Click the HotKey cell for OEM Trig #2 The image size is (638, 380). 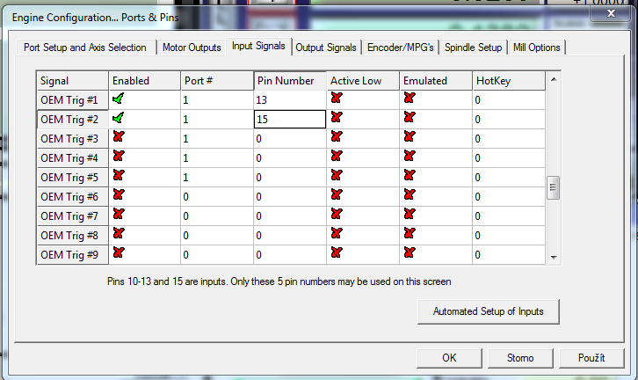[x=508, y=119]
